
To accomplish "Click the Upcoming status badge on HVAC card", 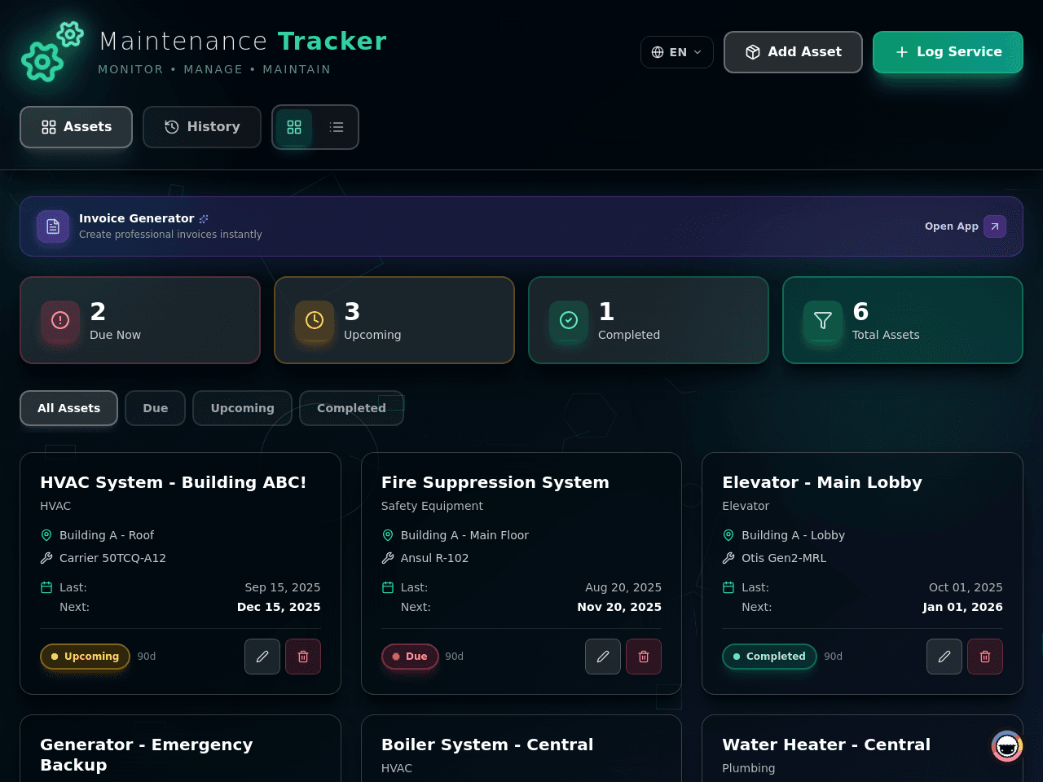I will (x=85, y=657).
